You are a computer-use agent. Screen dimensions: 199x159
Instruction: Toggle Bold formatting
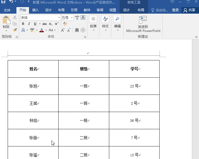[23, 24]
